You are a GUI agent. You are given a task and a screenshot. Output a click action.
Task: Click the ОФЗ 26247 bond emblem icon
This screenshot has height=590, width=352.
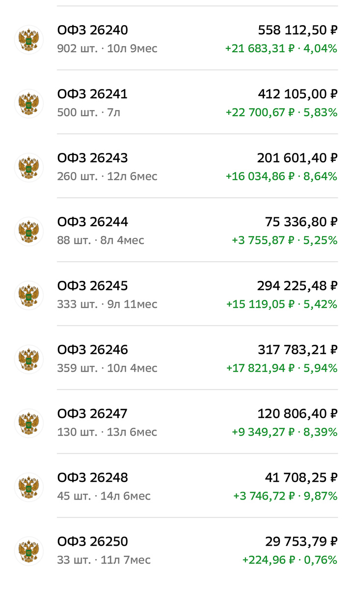[x=28, y=423]
